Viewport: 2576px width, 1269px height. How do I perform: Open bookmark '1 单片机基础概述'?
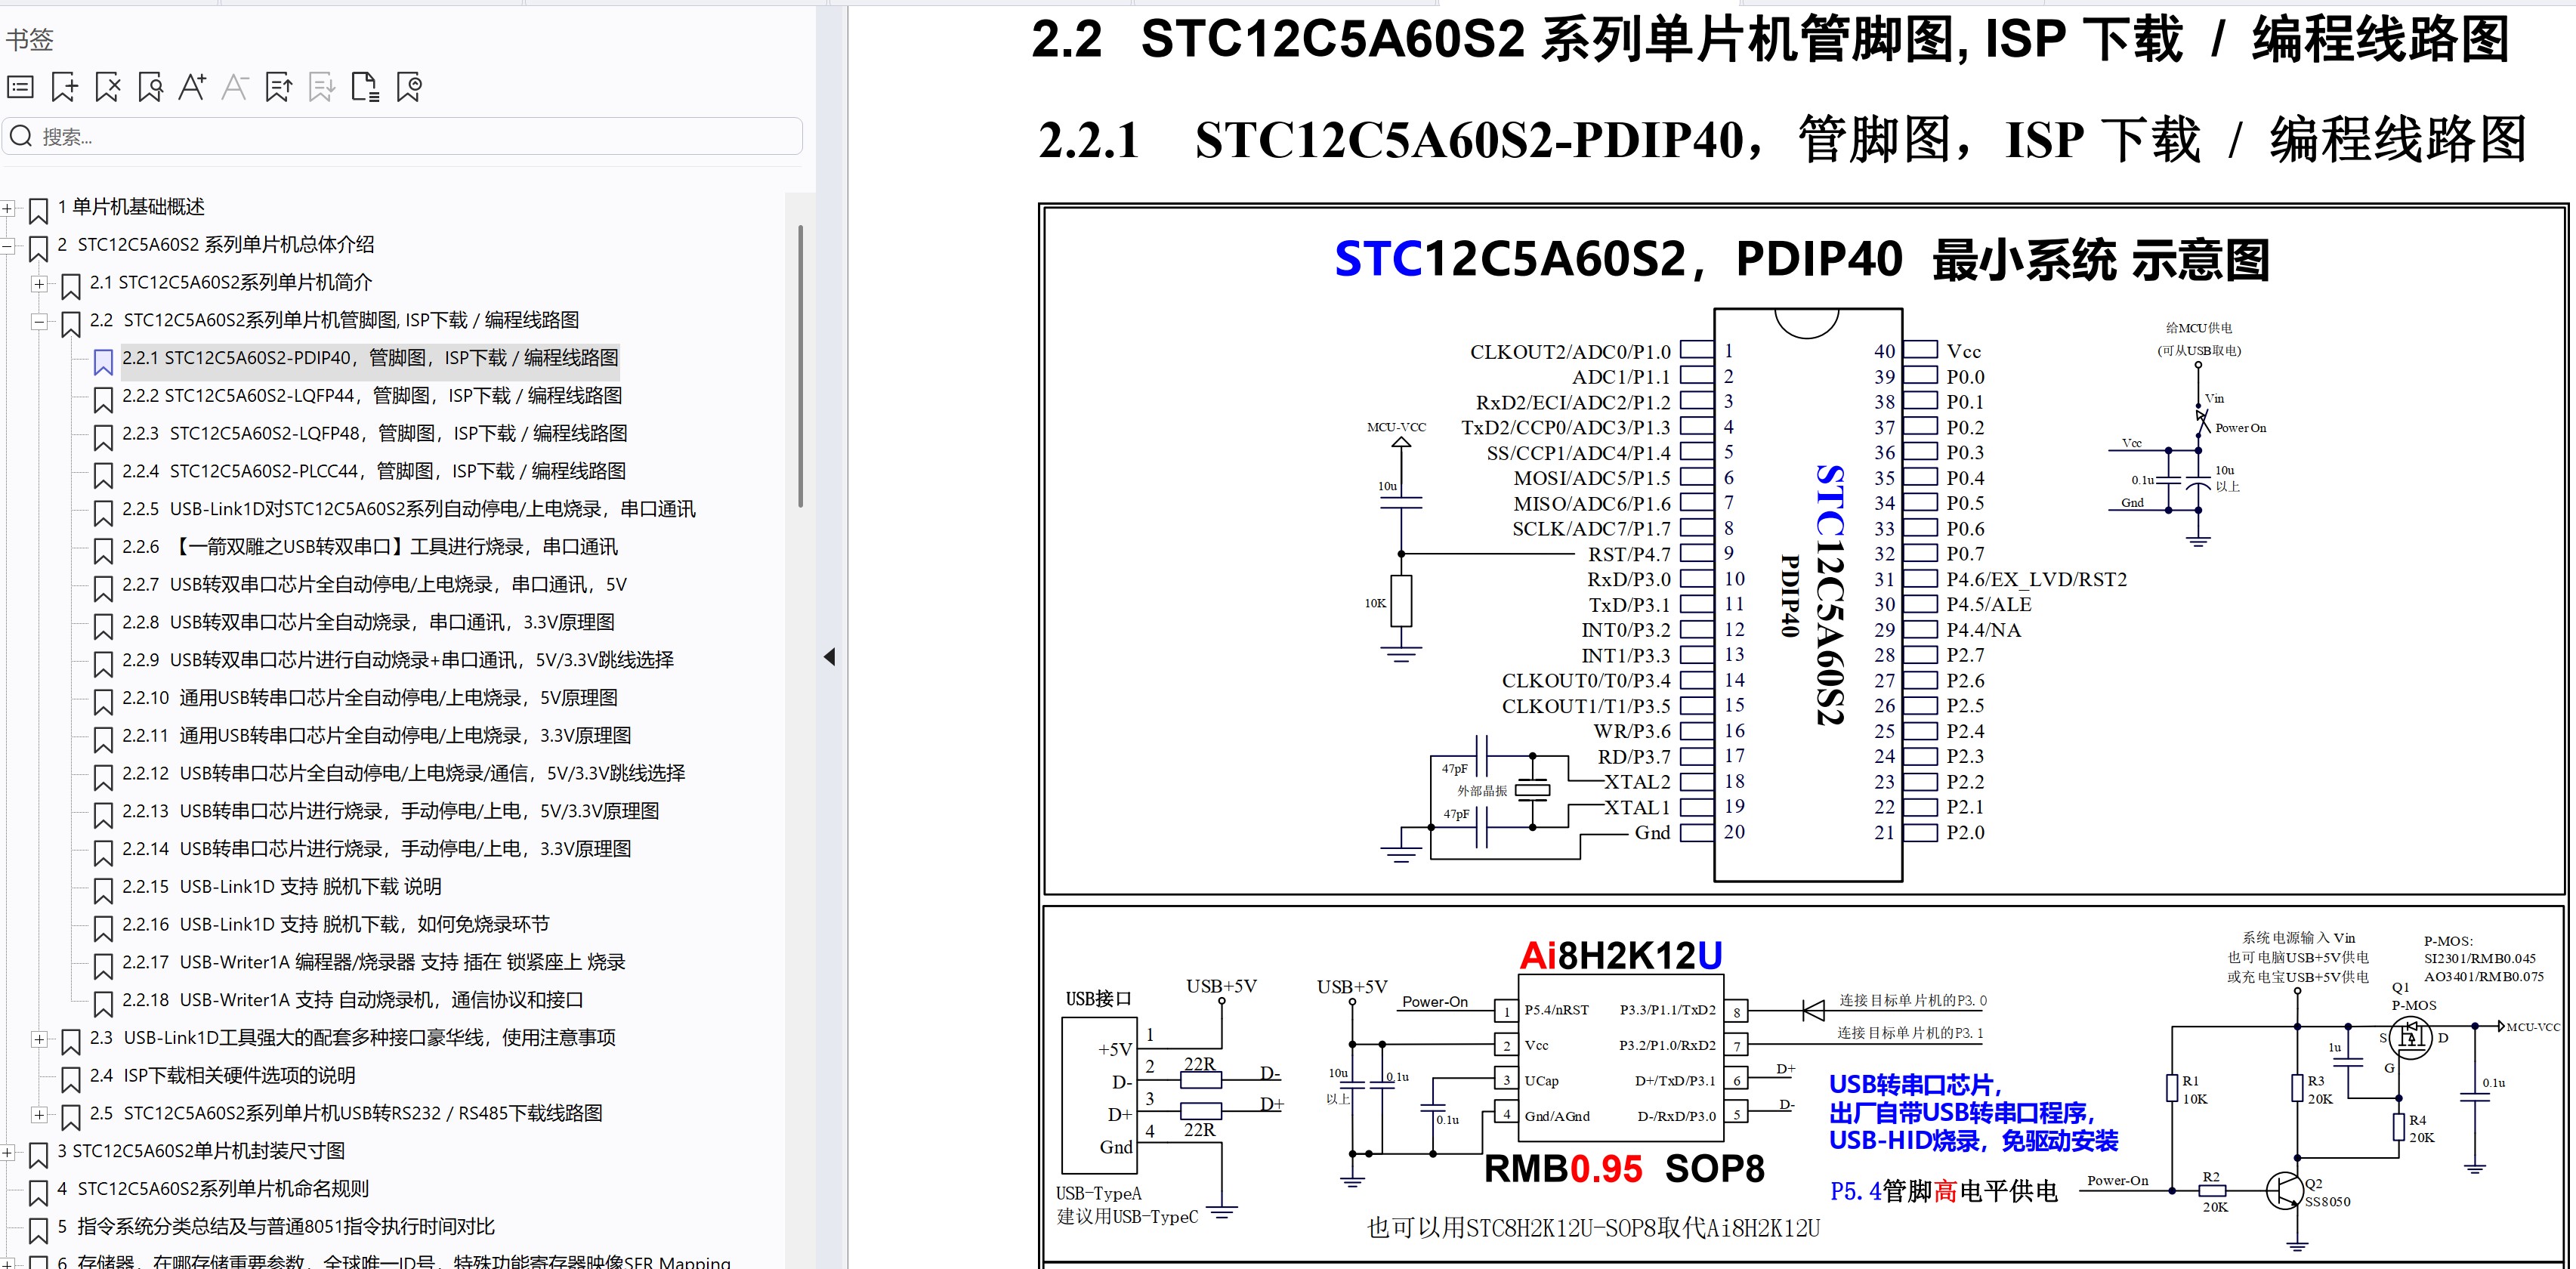[130, 207]
